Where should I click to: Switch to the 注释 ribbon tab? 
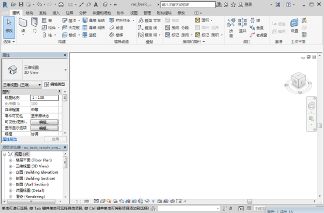tap(69, 13)
